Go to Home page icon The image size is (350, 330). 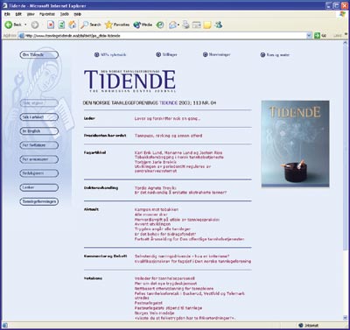click(x=72, y=25)
